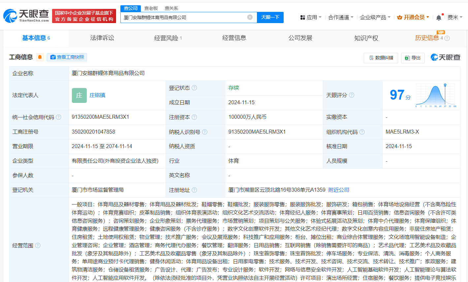The image size is (468, 282).
Task: Click the company name 厦门安踏群鲤体育用品有限公司 cell
Action: click(108, 73)
